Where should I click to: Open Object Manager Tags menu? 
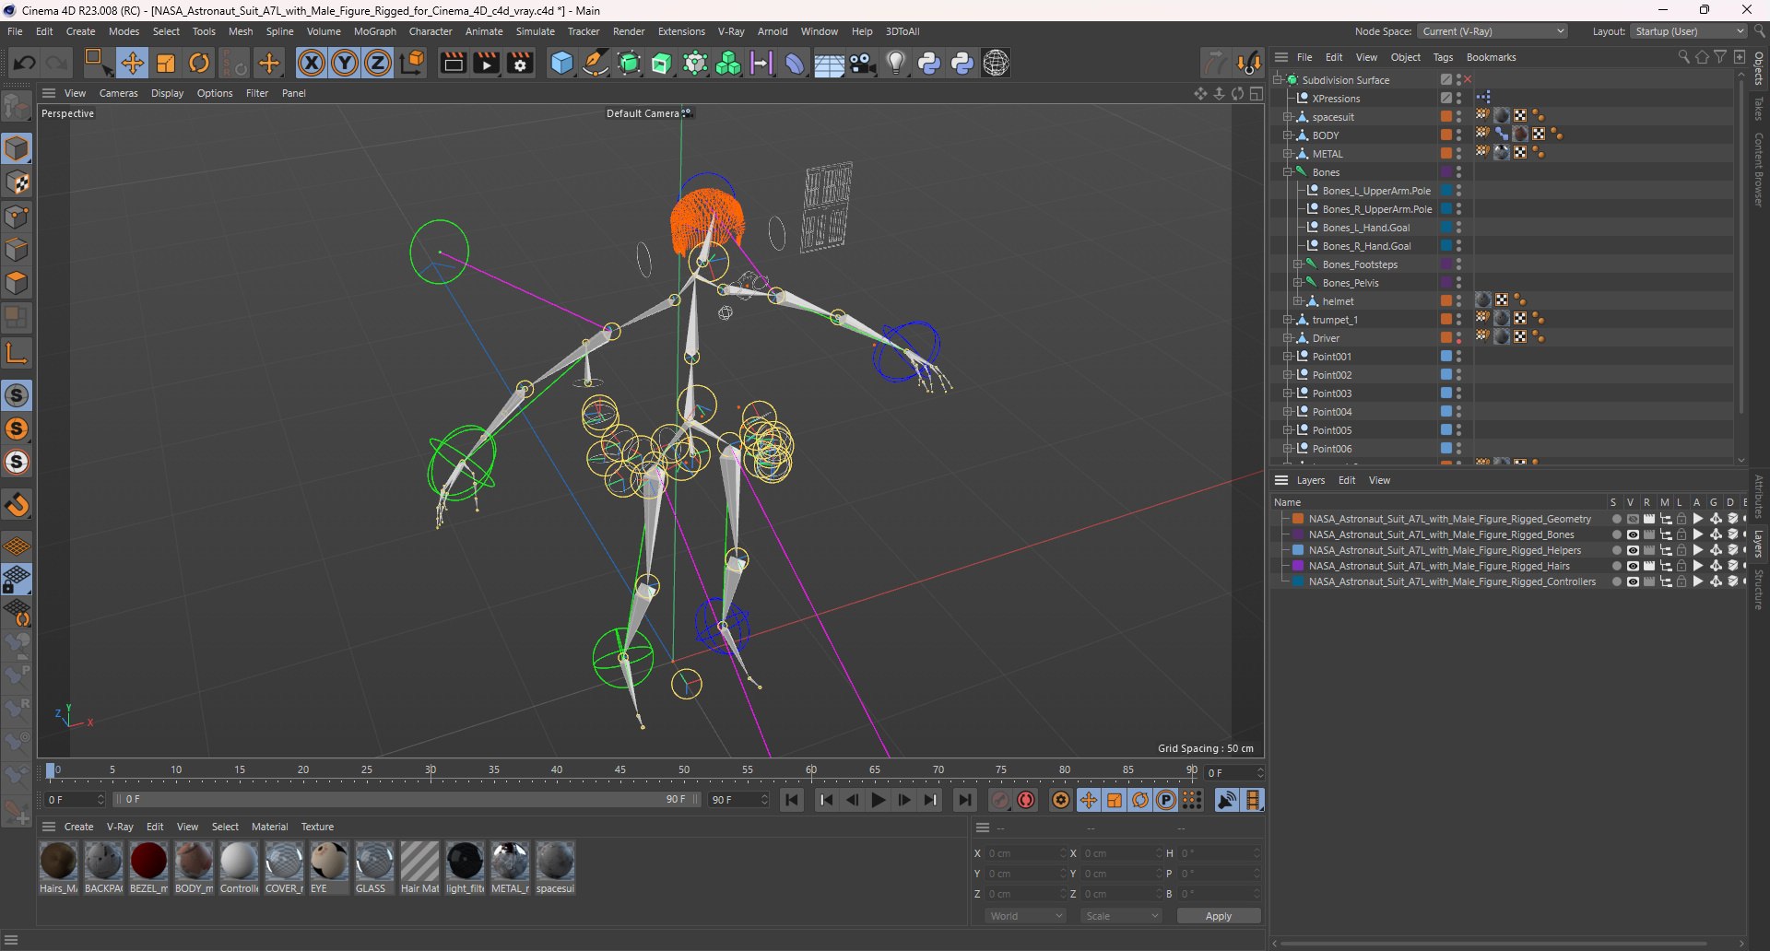click(1443, 57)
